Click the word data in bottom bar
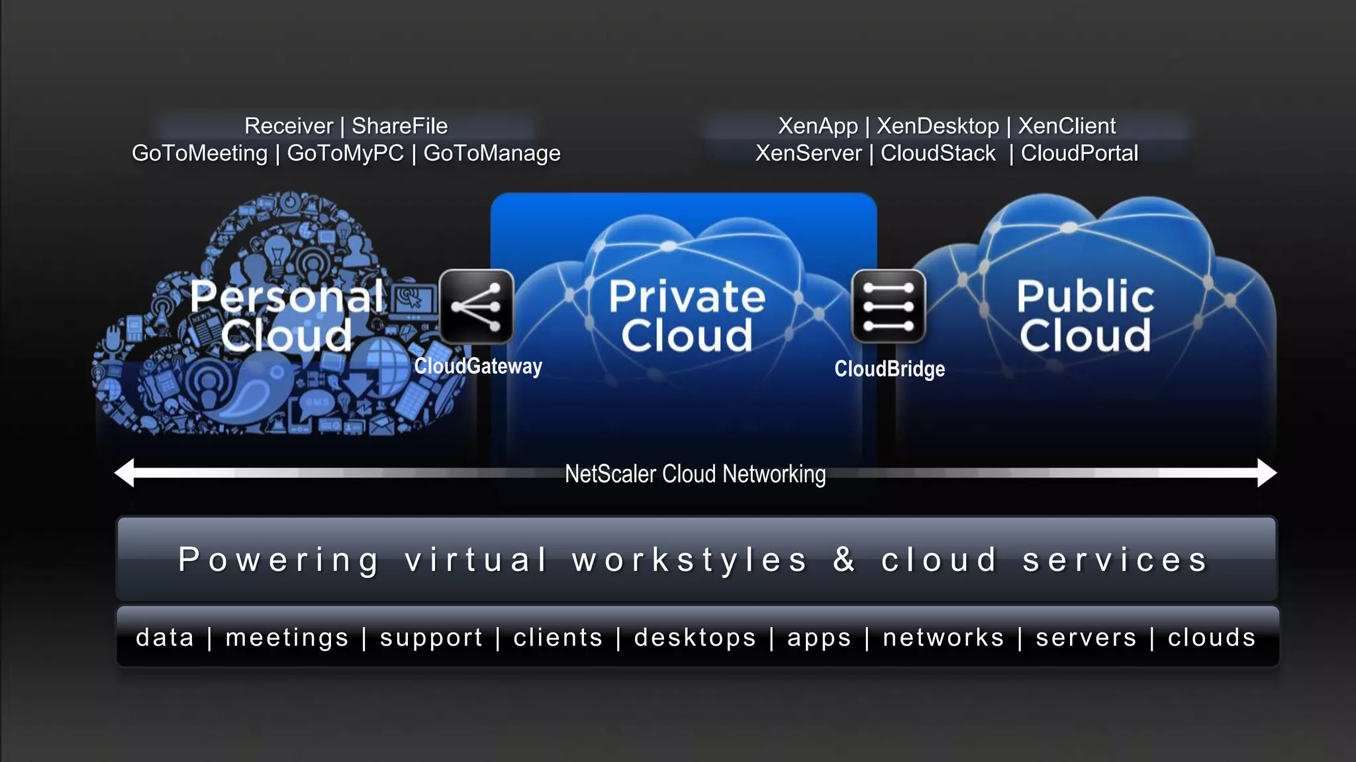 (x=165, y=637)
